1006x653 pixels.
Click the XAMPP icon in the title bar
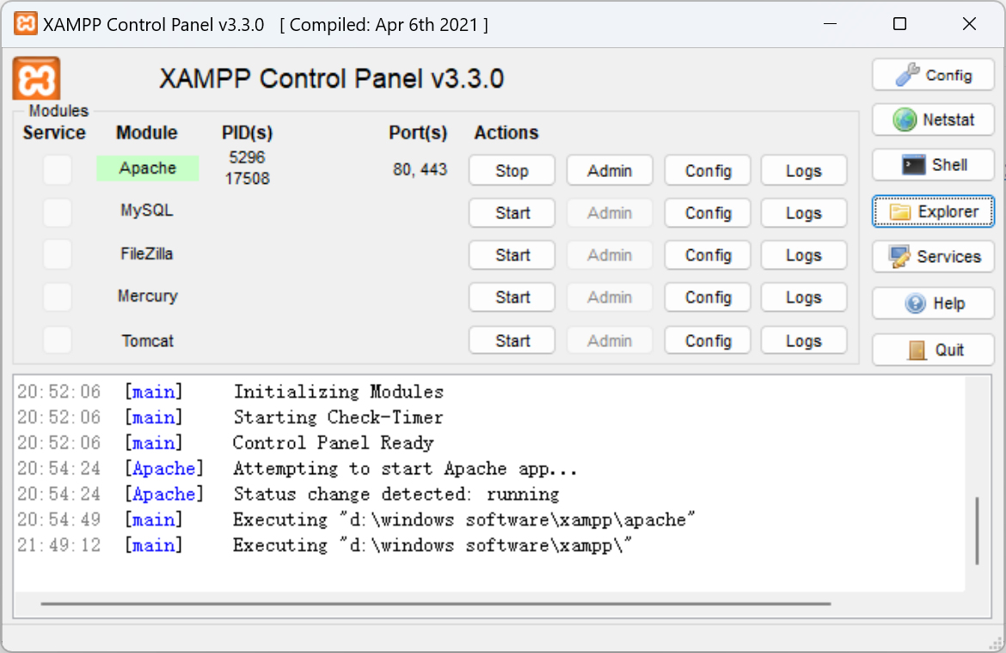click(26, 24)
